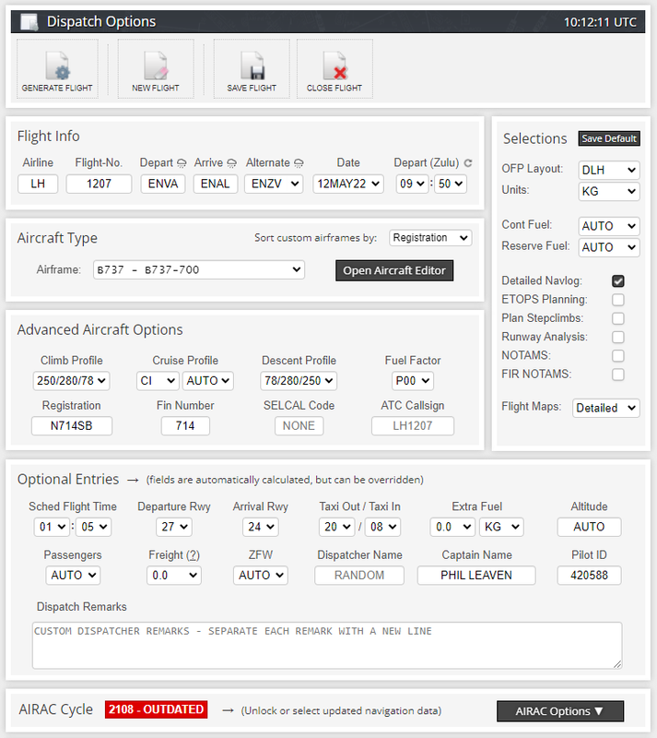Click the Altitude AUTO input field
Screen dimensions: 657x738
589,527
